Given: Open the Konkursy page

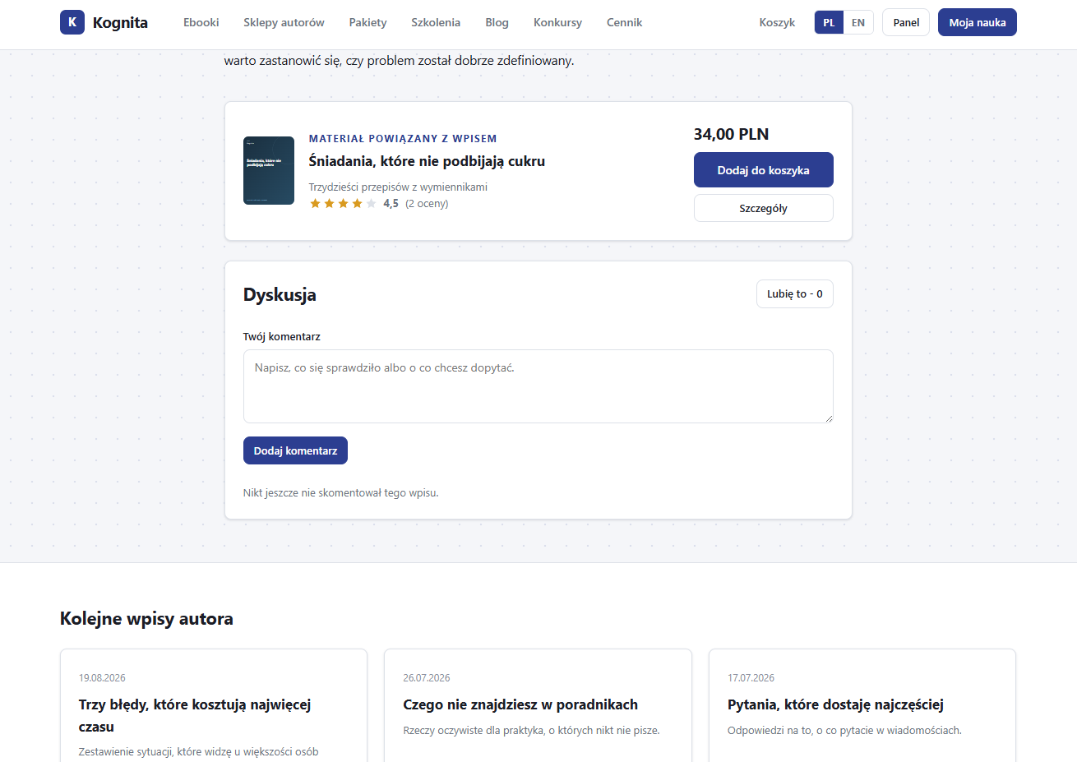Looking at the screenshot, I should pos(557,22).
